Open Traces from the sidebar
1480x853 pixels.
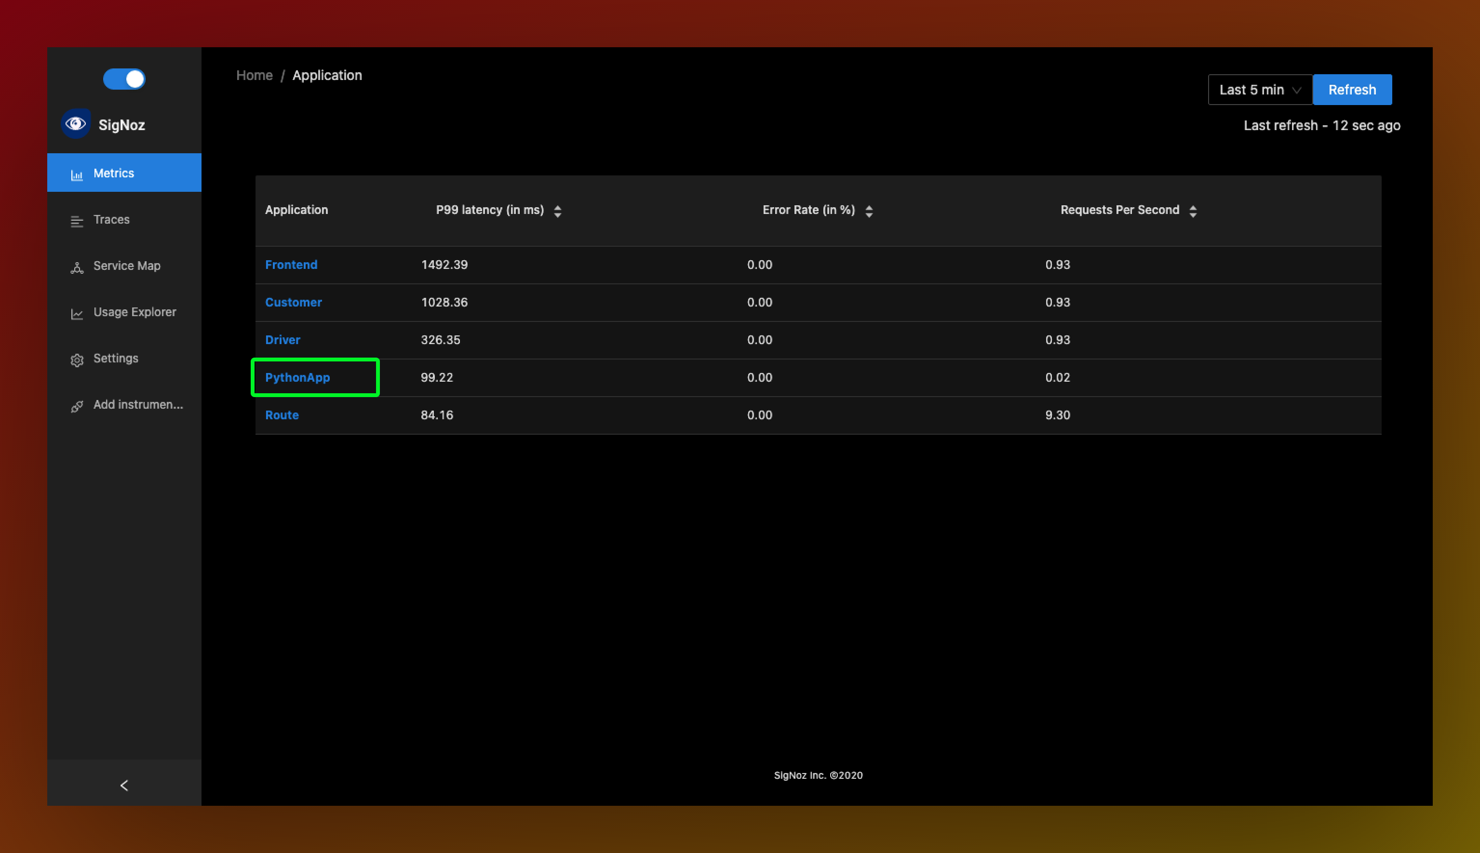pyautogui.click(x=111, y=220)
